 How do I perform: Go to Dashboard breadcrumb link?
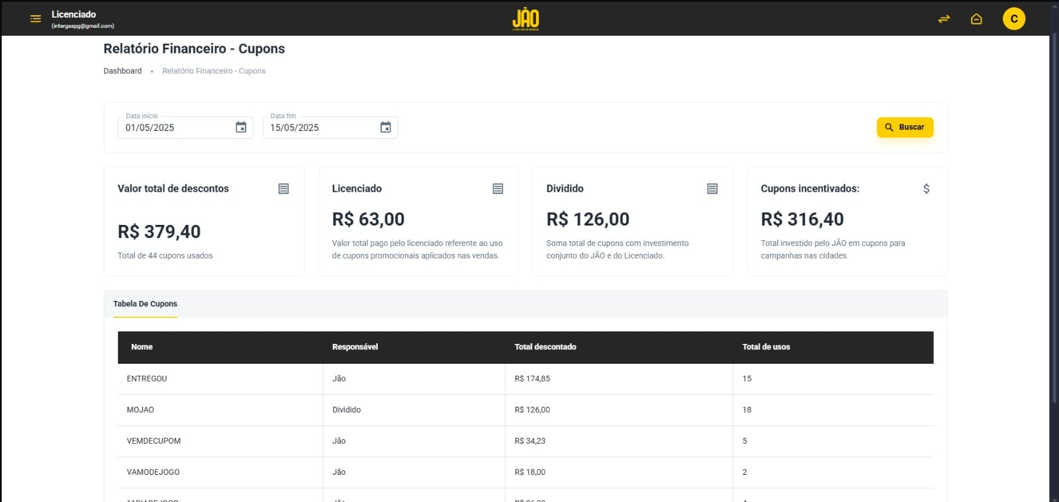coord(122,71)
